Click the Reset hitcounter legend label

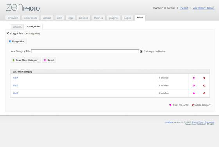click(x=180, y=105)
